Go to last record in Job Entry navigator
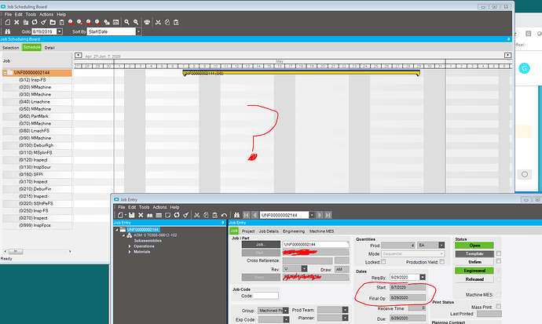Viewport: 542px width, 324px height. click(x=328, y=215)
